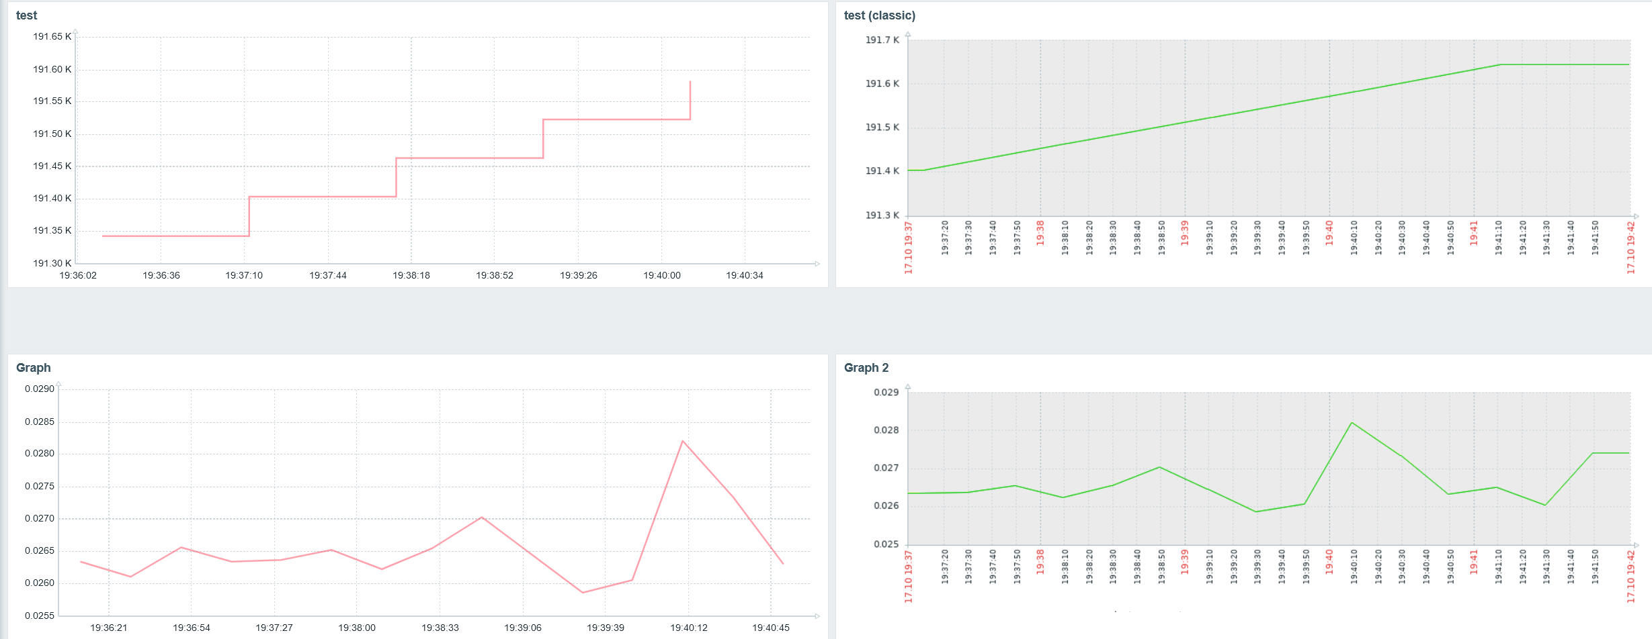Click the 19:36:02 time label
This screenshot has height=639, width=1652.
pyautogui.click(x=78, y=275)
